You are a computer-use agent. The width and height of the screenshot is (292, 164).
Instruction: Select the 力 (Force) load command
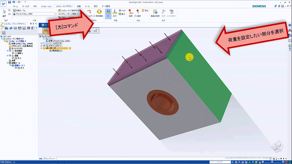click(x=108, y=14)
